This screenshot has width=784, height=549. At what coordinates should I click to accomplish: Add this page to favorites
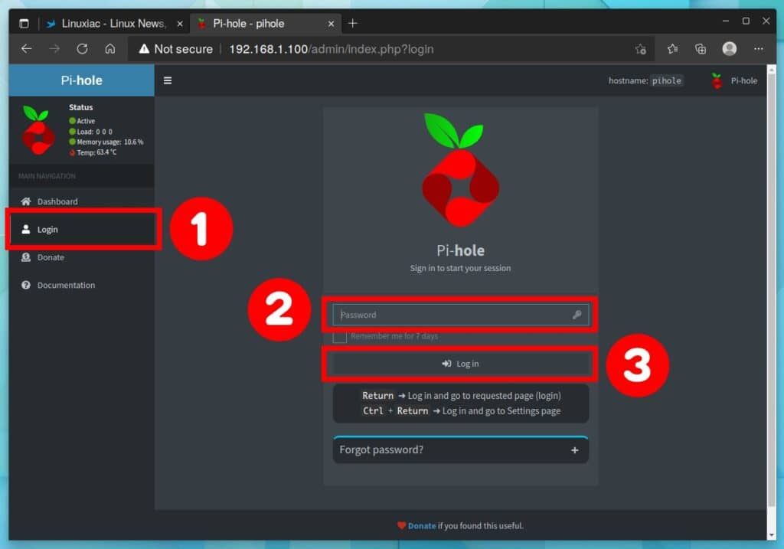point(641,49)
